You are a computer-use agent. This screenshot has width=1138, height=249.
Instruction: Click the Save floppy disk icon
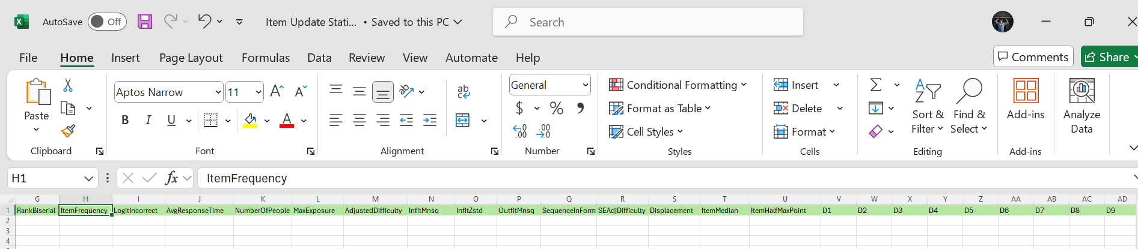145,22
